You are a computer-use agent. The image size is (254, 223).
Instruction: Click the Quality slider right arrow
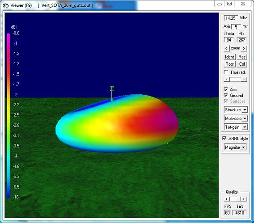(x=244, y=199)
